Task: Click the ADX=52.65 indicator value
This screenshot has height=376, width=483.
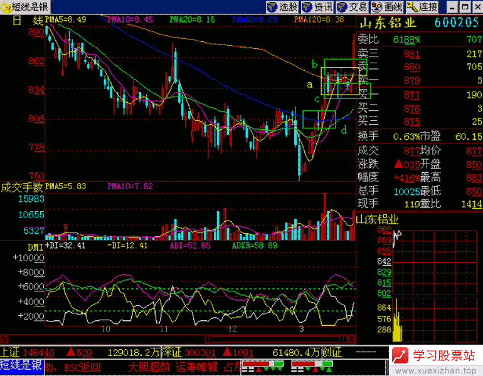Action: [x=190, y=246]
